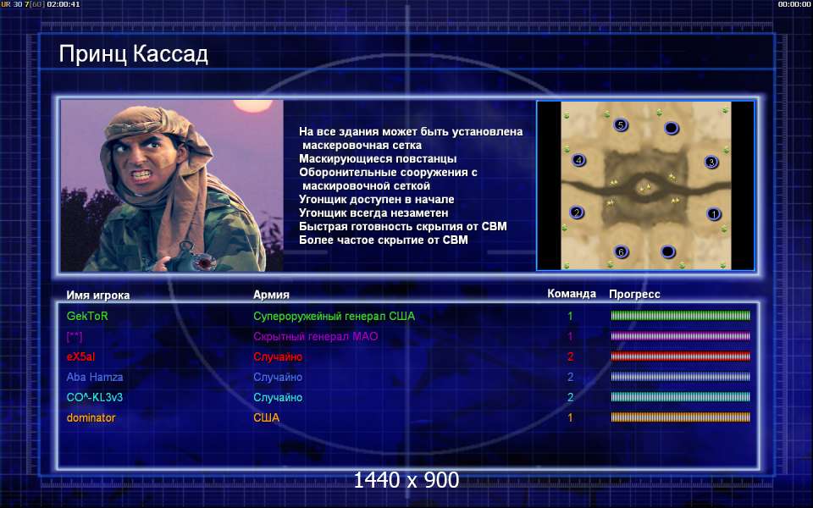Click team number in Aba Hamza row

pos(570,377)
